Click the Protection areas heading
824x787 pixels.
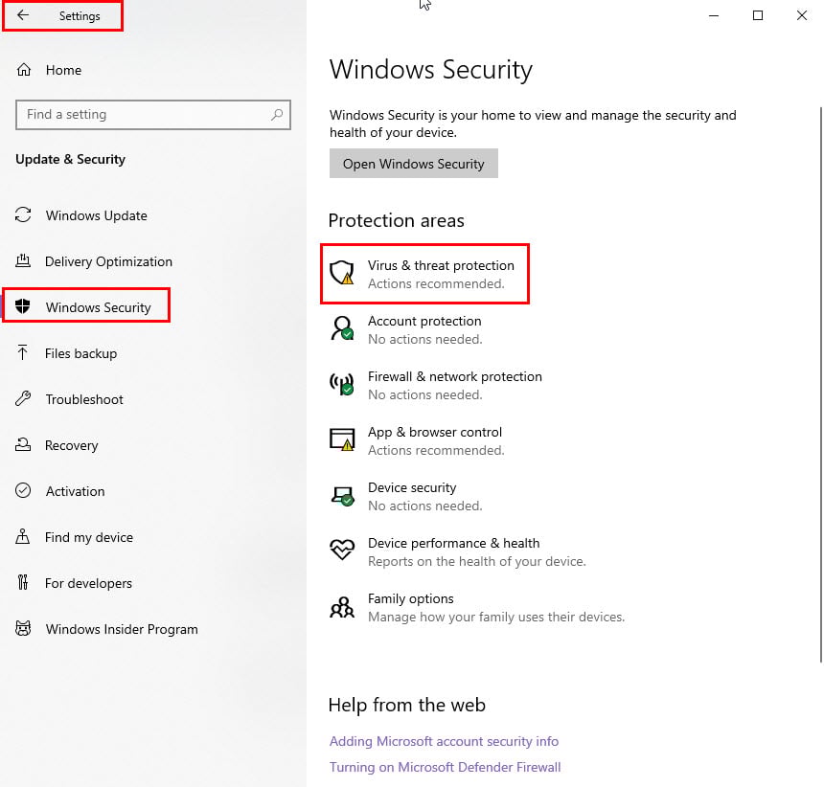click(x=397, y=220)
